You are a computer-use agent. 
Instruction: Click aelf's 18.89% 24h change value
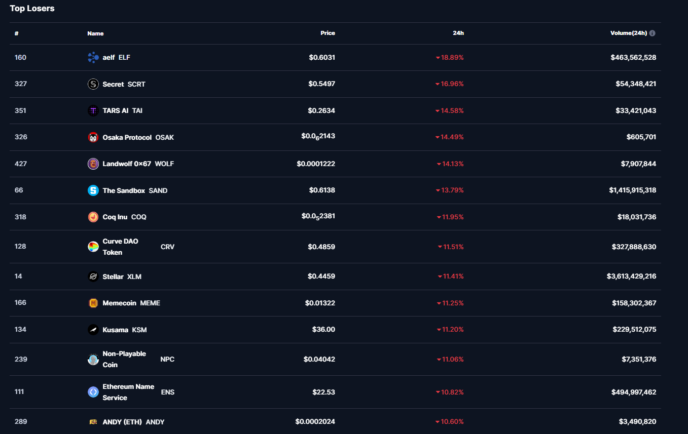452,58
